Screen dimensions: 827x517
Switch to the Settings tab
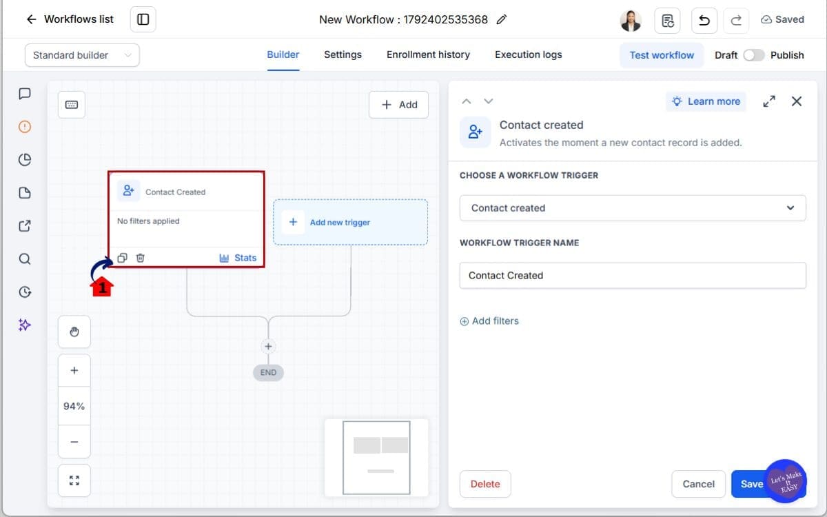(343, 54)
